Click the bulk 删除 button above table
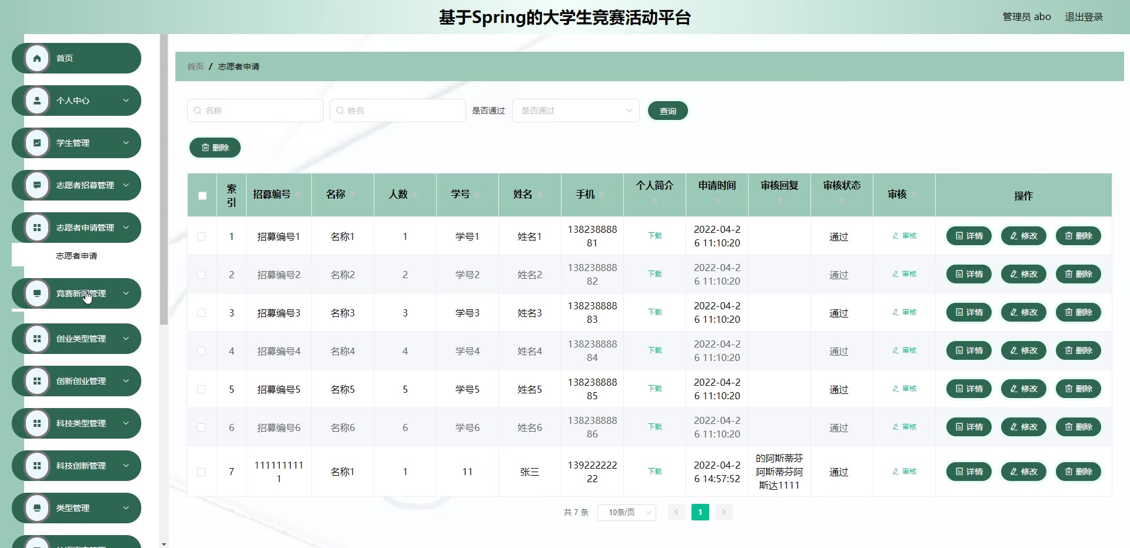1130x548 pixels. (215, 148)
